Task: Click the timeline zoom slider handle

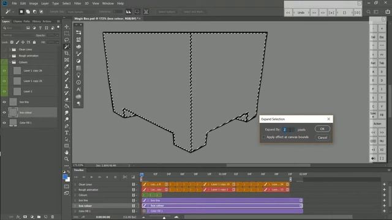Action: 164,218
